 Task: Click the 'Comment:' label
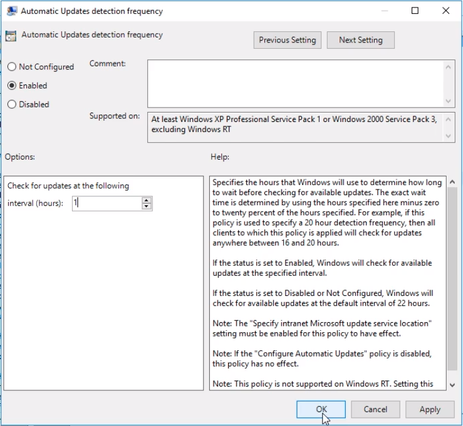pos(108,63)
